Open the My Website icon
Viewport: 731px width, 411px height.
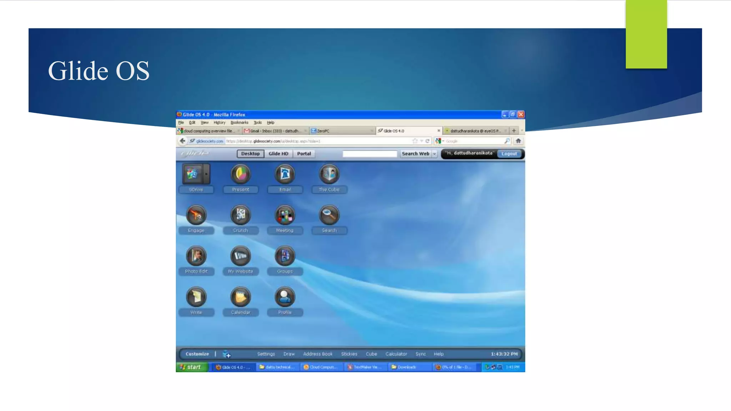click(x=241, y=256)
